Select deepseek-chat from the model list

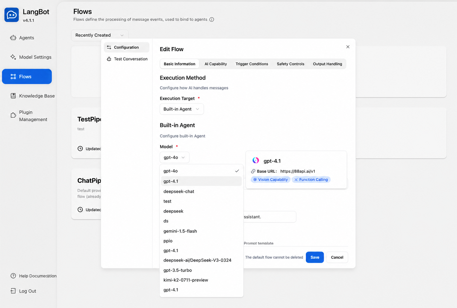(201, 191)
